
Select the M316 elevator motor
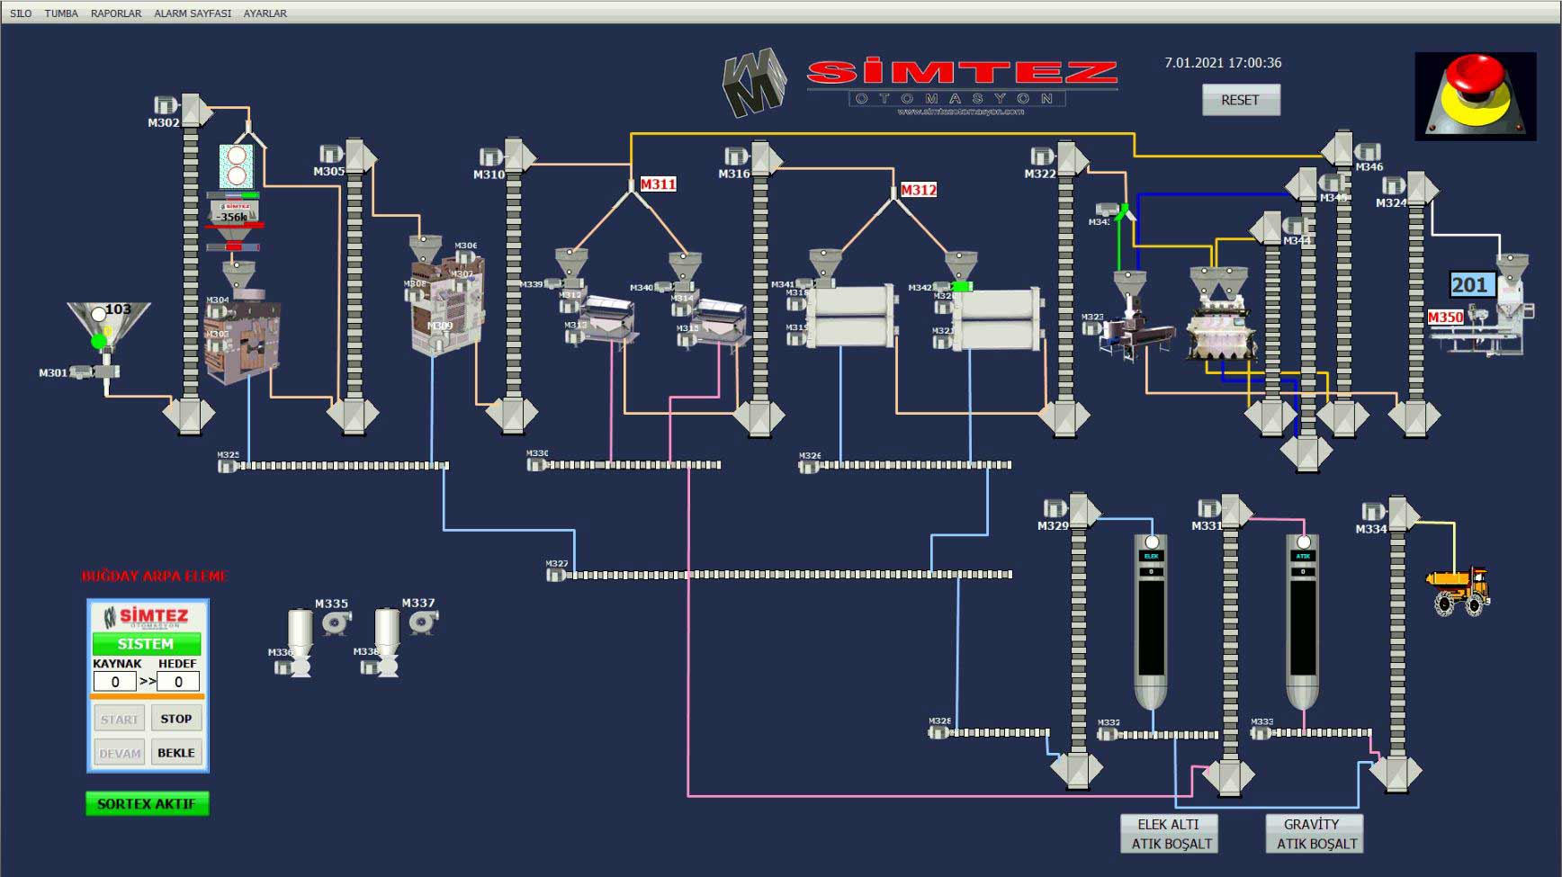[x=738, y=156]
